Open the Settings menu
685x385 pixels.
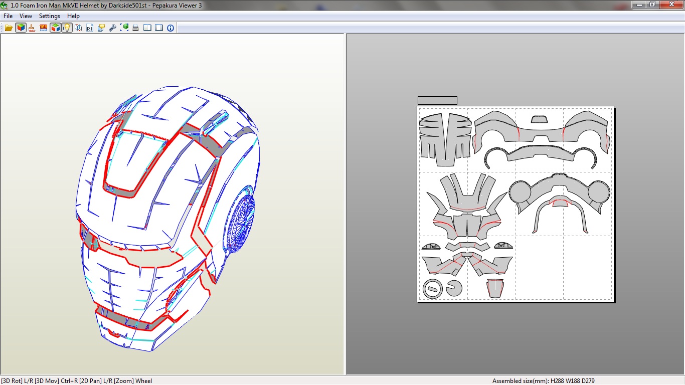(50, 16)
